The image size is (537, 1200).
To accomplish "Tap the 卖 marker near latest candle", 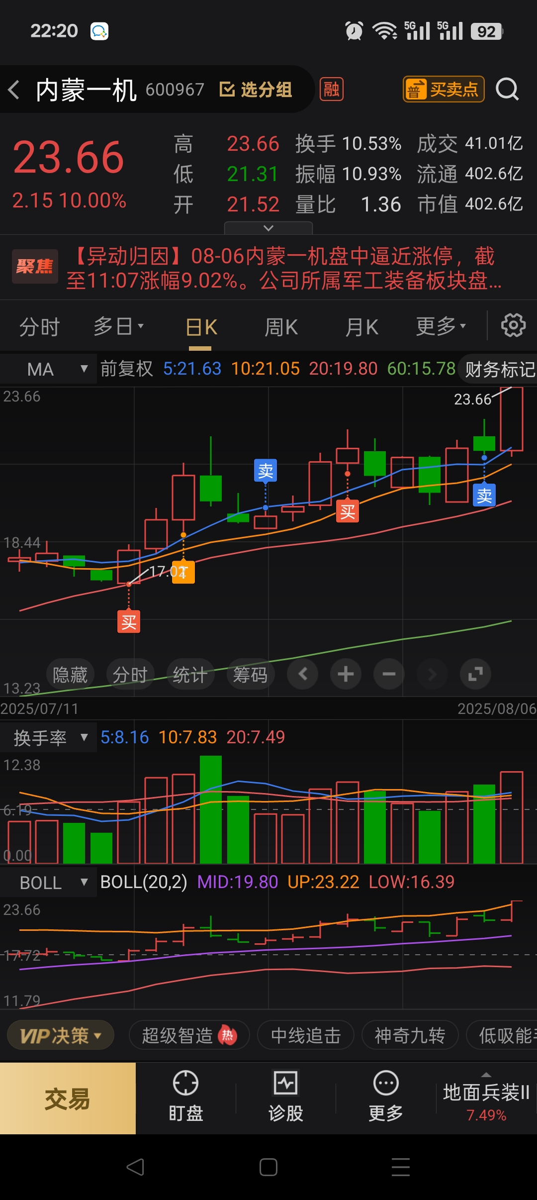I will click(484, 495).
